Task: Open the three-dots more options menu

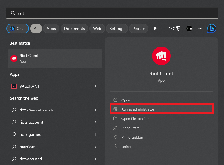Action: (x=200, y=29)
